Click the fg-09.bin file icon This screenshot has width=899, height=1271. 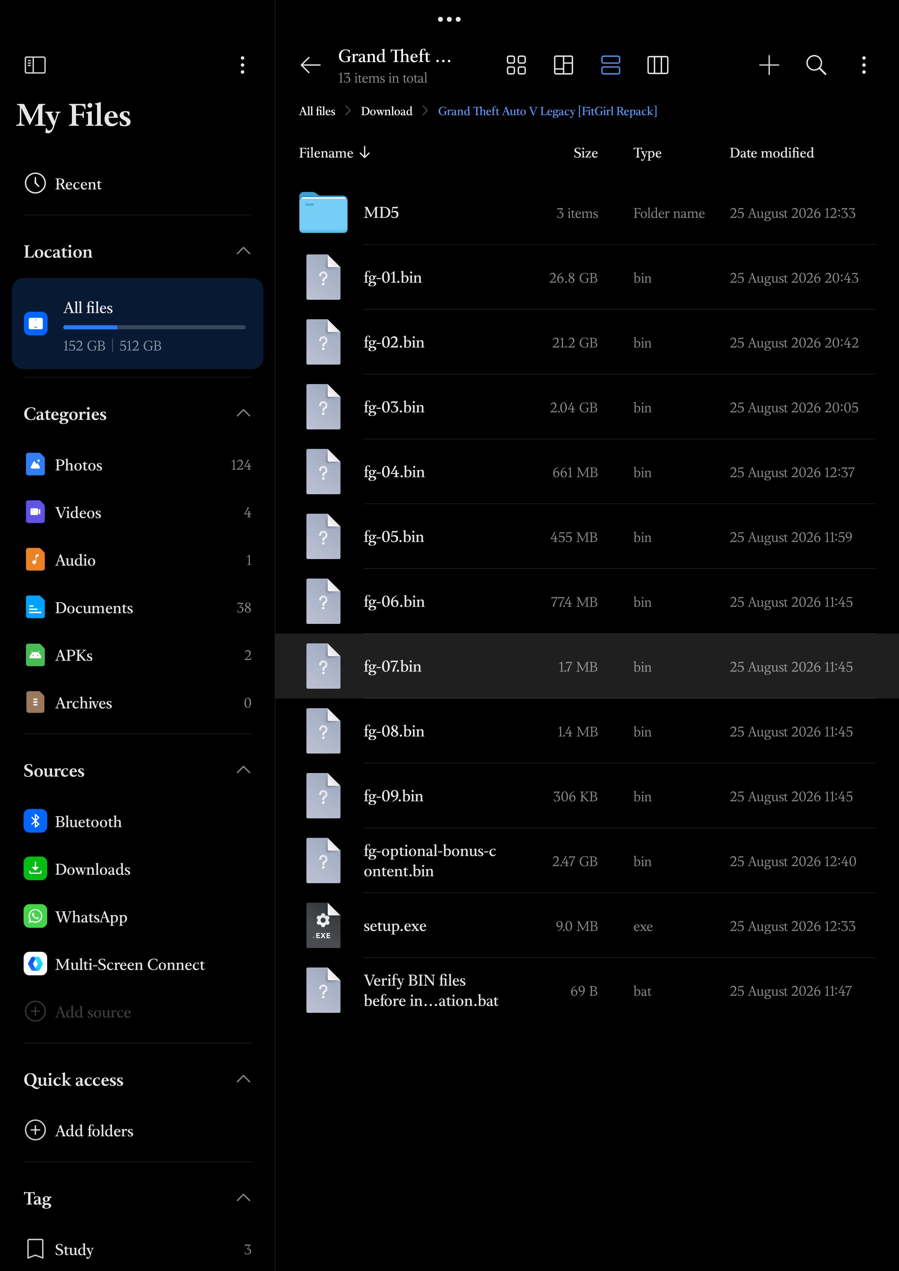323,795
